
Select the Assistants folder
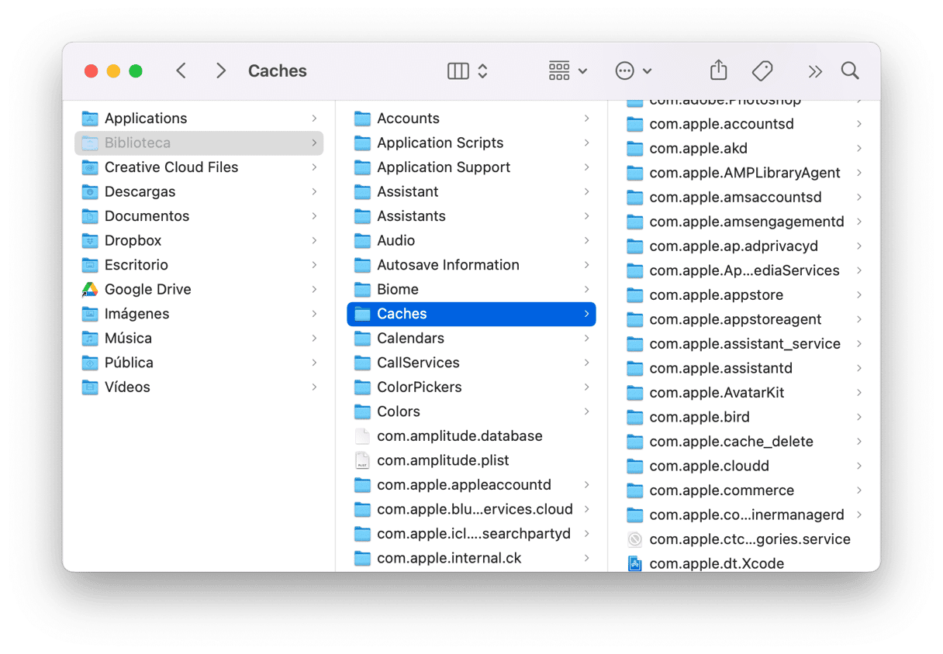click(x=471, y=216)
